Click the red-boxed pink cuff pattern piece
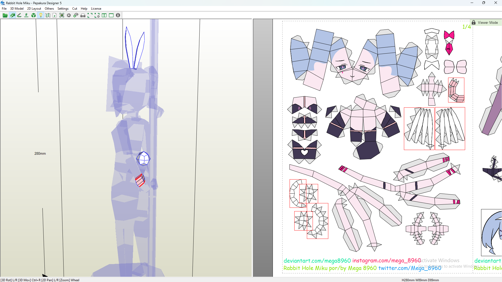Viewport: 502px width, 282px height. (456, 90)
